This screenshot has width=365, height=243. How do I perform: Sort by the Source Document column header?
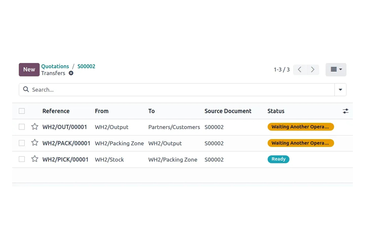pos(228,111)
